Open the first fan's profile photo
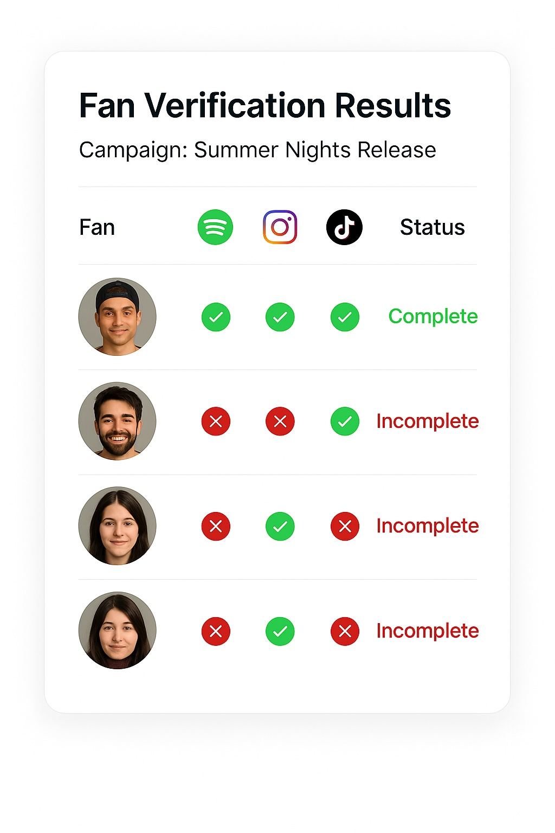The height and width of the screenshot is (833, 555). pyautogui.click(x=117, y=317)
